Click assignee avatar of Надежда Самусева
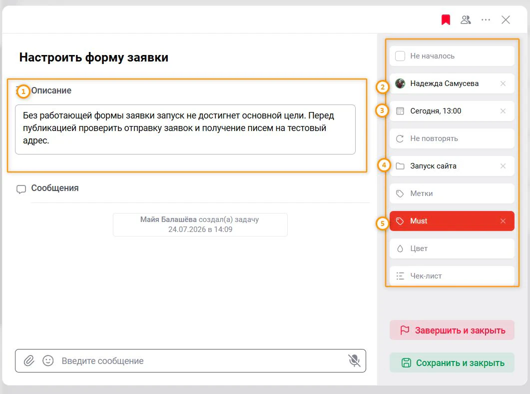 (x=400, y=83)
